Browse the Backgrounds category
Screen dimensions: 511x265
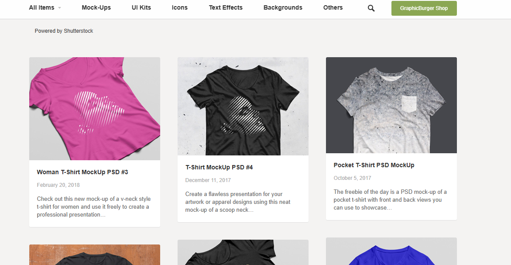pyautogui.click(x=283, y=7)
